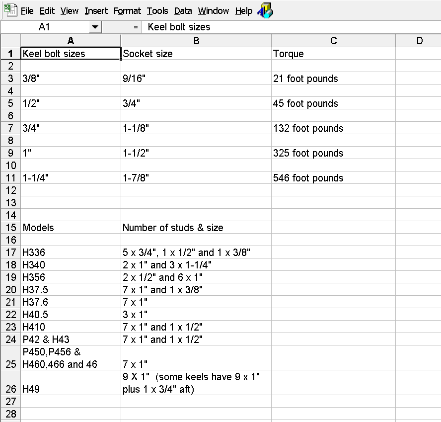Select cell '1-7/8"' socket size
The image size is (441, 422).
coord(196,177)
